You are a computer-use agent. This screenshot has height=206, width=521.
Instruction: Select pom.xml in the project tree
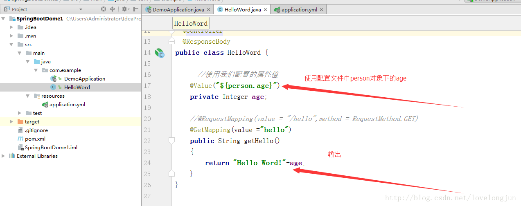35,139
